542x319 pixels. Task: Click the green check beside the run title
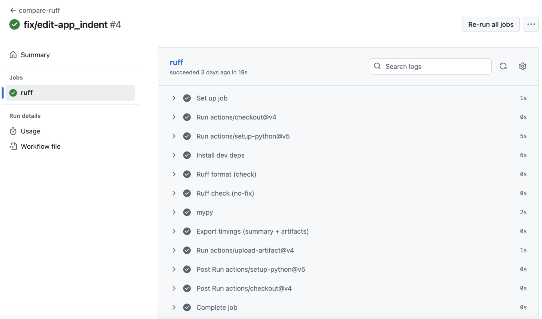[x=14, y=24]
